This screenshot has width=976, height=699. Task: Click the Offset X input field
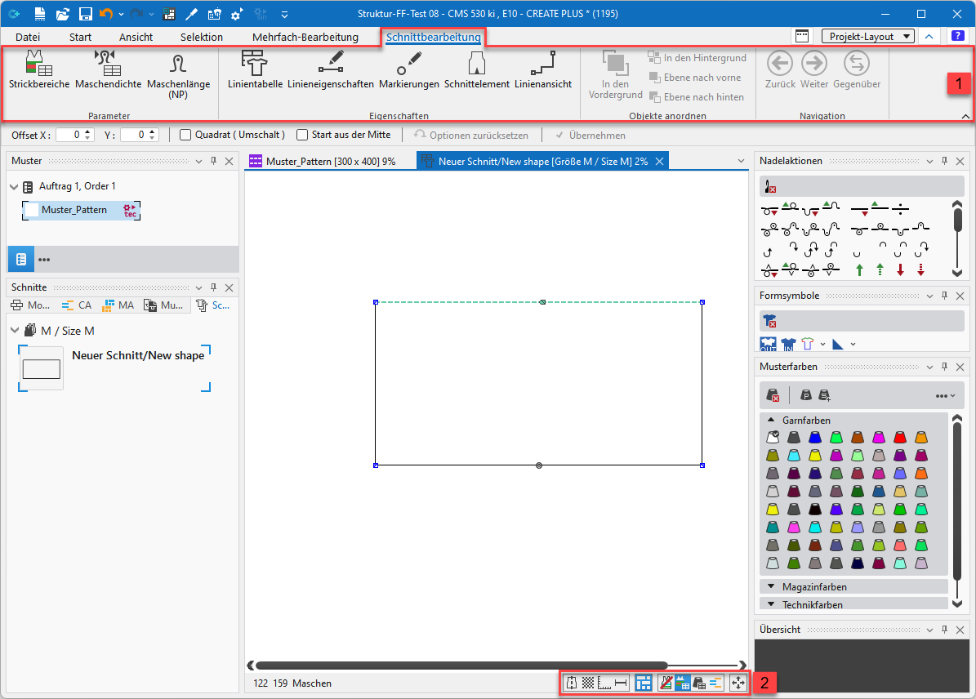pyautogui.click(x=69, y=135)
